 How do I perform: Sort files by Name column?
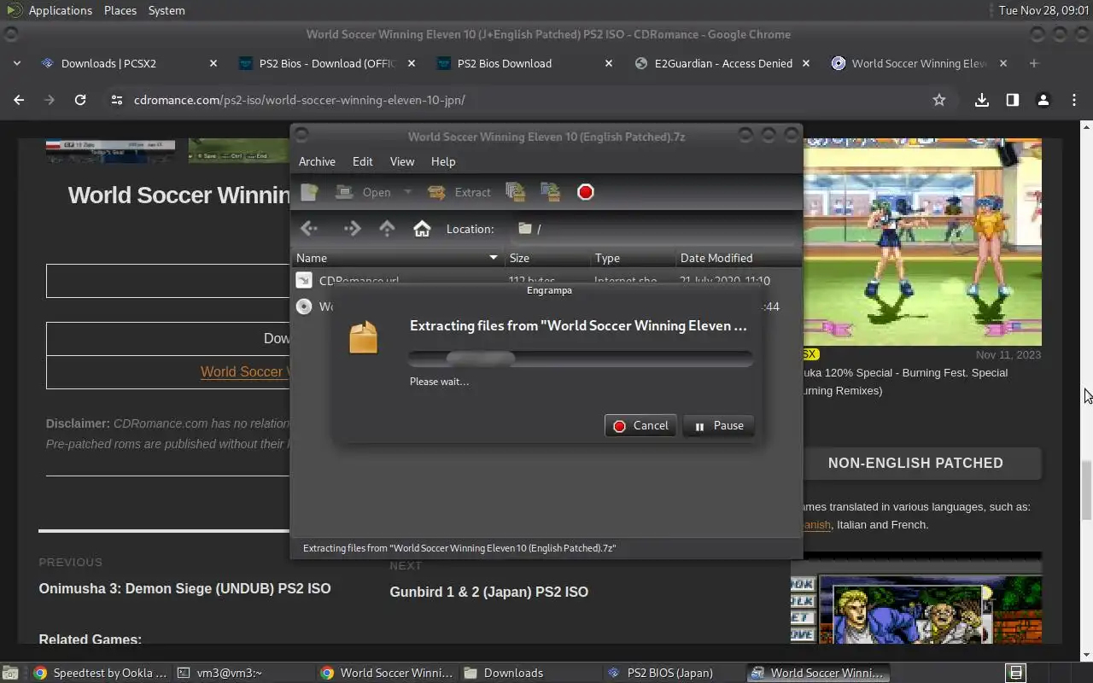click(397, 258)
